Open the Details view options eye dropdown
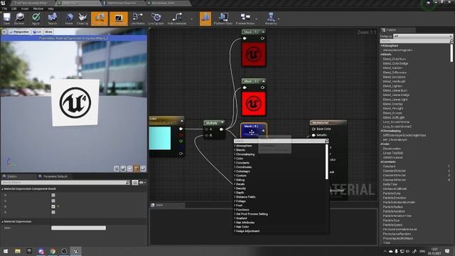 point(142,183)
